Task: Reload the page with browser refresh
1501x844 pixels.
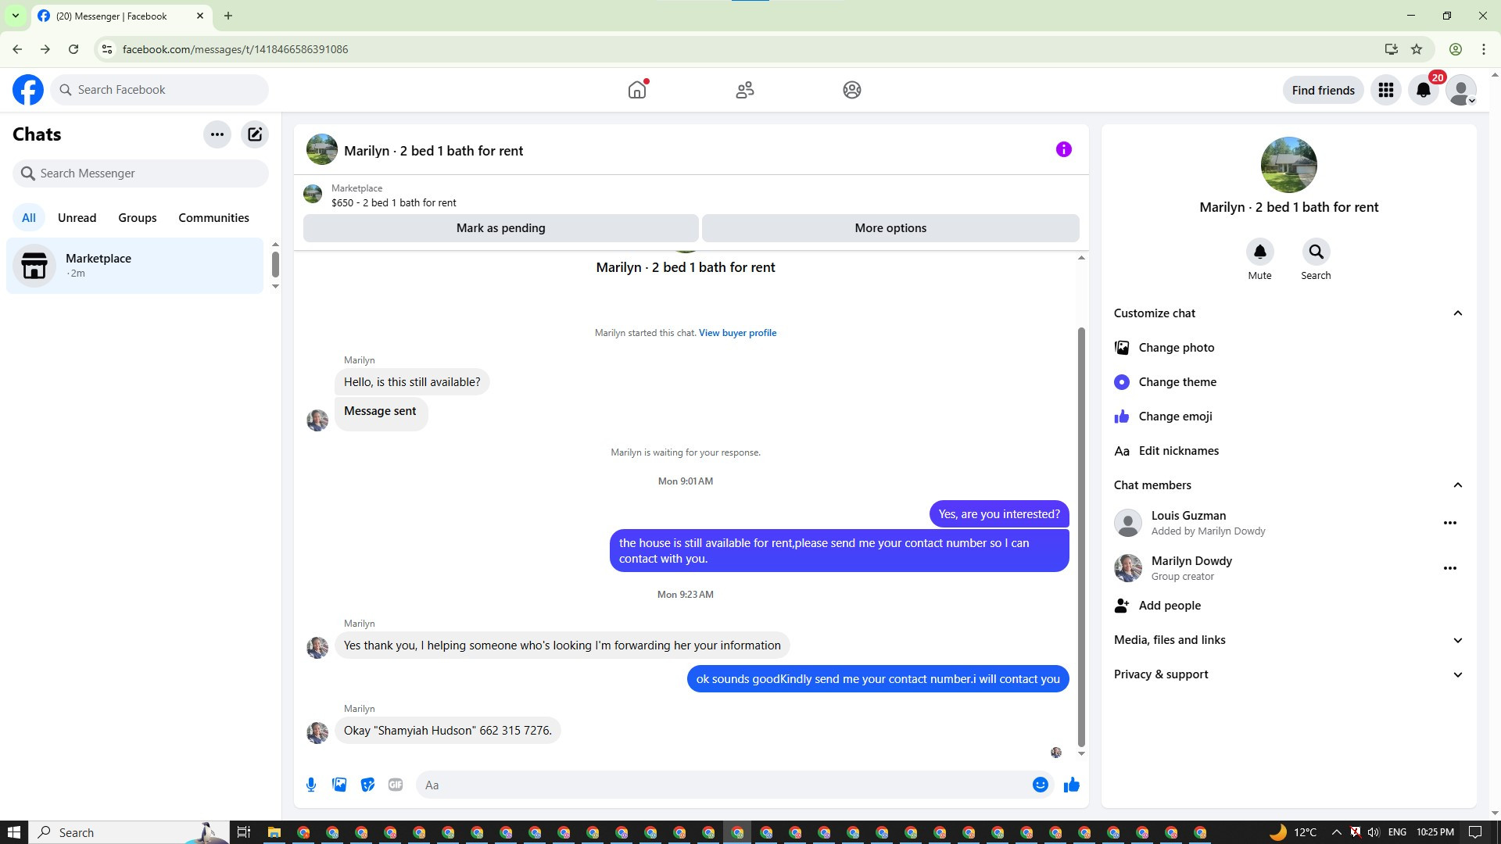Action: (x=73, y=49)
